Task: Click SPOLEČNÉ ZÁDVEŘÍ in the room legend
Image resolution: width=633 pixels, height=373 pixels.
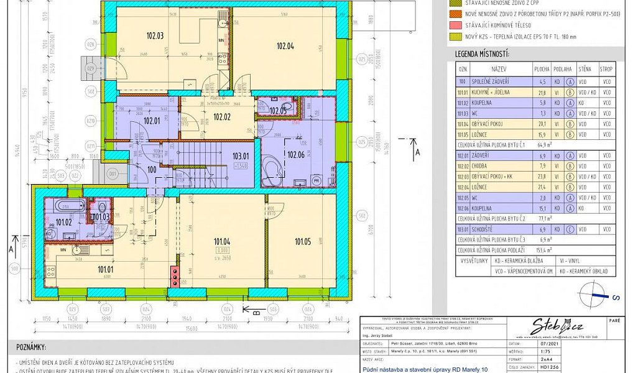Action: (491, 81)
